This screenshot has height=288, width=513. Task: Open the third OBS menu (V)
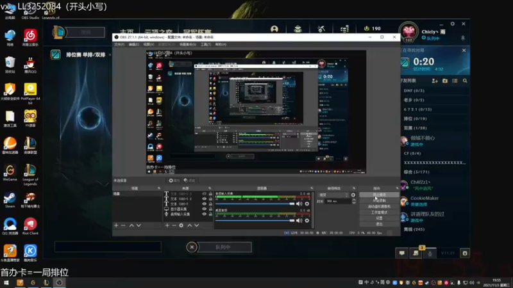click(x=148, y=44)
